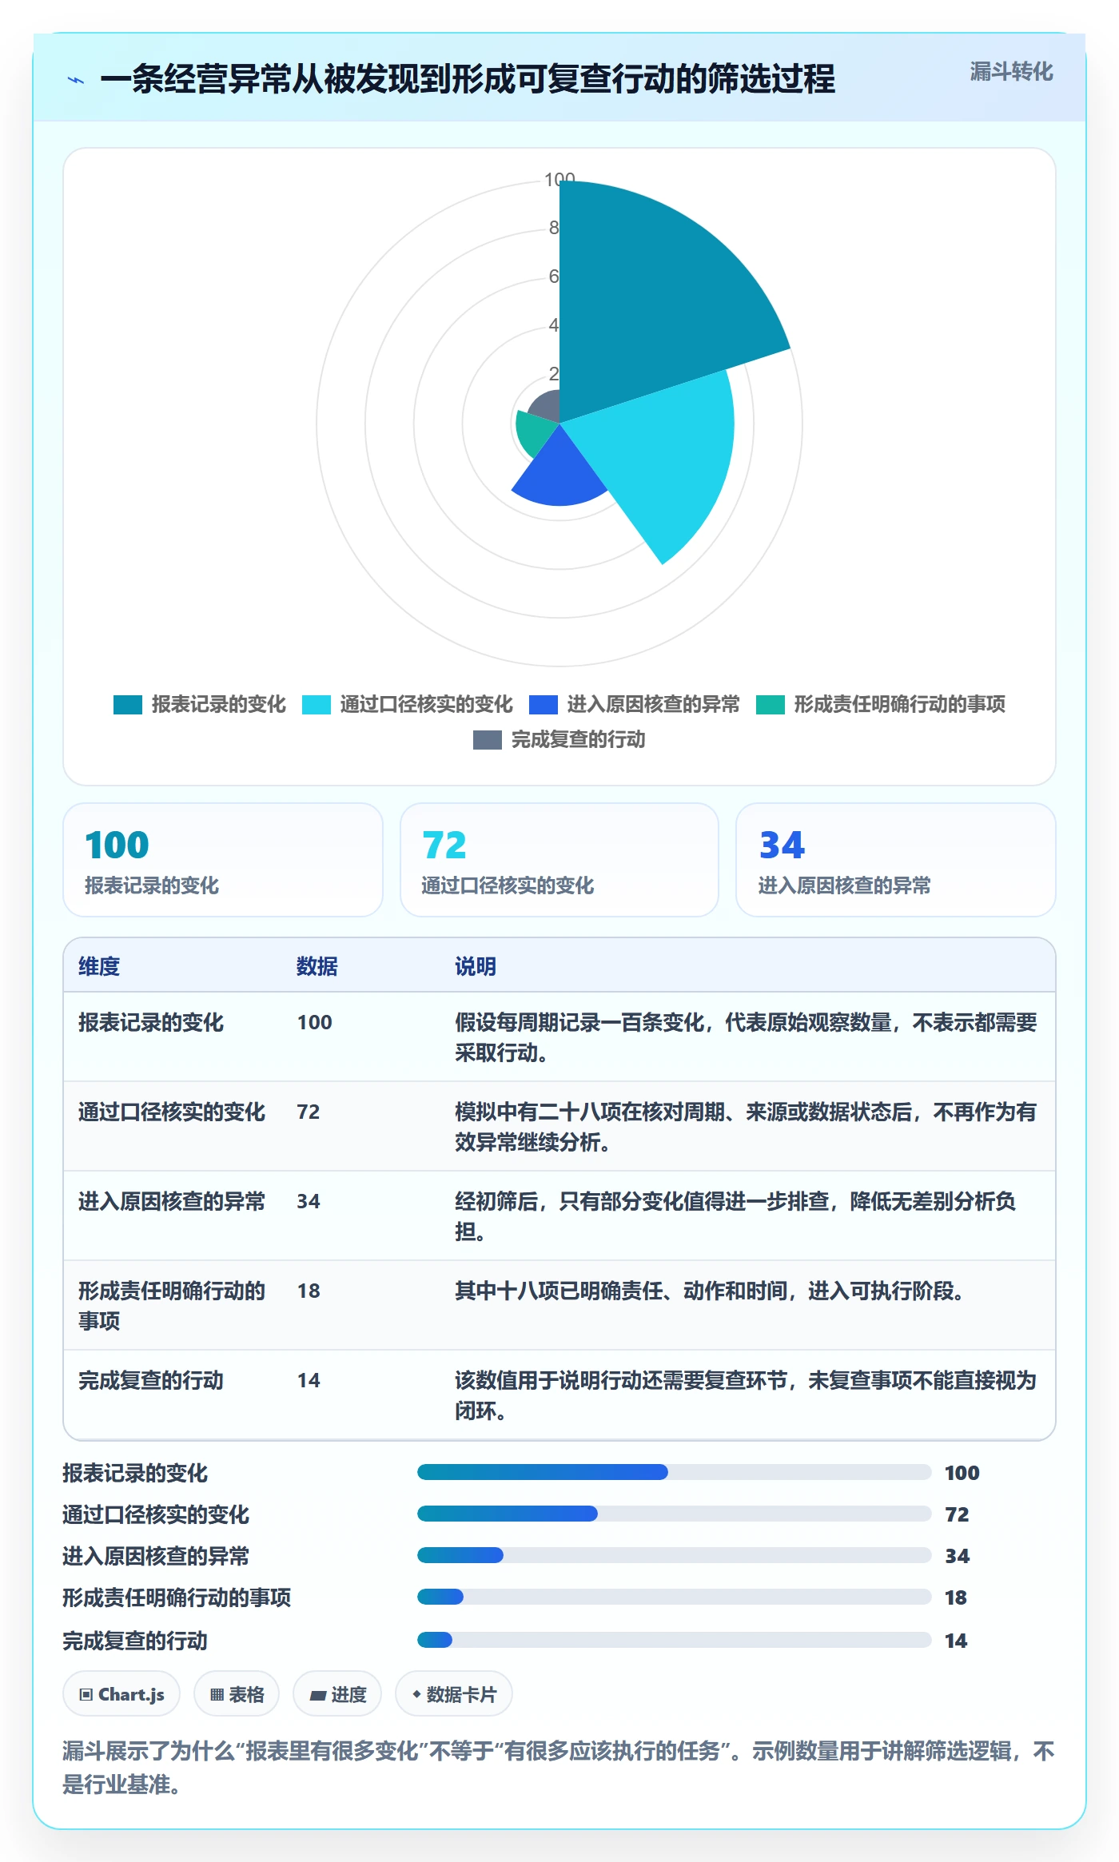Toggle 形成责任明确行动的事项 legend color box
1119x1862 pixels.
tap(771, 704)
